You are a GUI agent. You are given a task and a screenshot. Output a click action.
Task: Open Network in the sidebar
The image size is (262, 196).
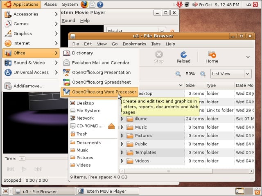tap(94, 118)
